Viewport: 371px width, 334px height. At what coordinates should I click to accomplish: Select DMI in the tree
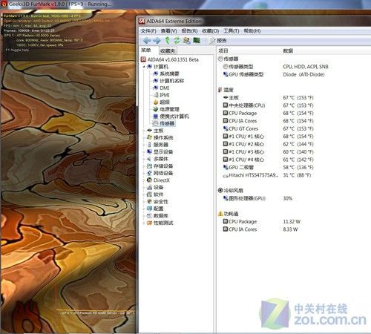pyautogui.click(x=161, y=88)
